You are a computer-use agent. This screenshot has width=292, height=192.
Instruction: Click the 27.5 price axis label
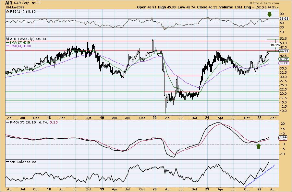(283, 81)
